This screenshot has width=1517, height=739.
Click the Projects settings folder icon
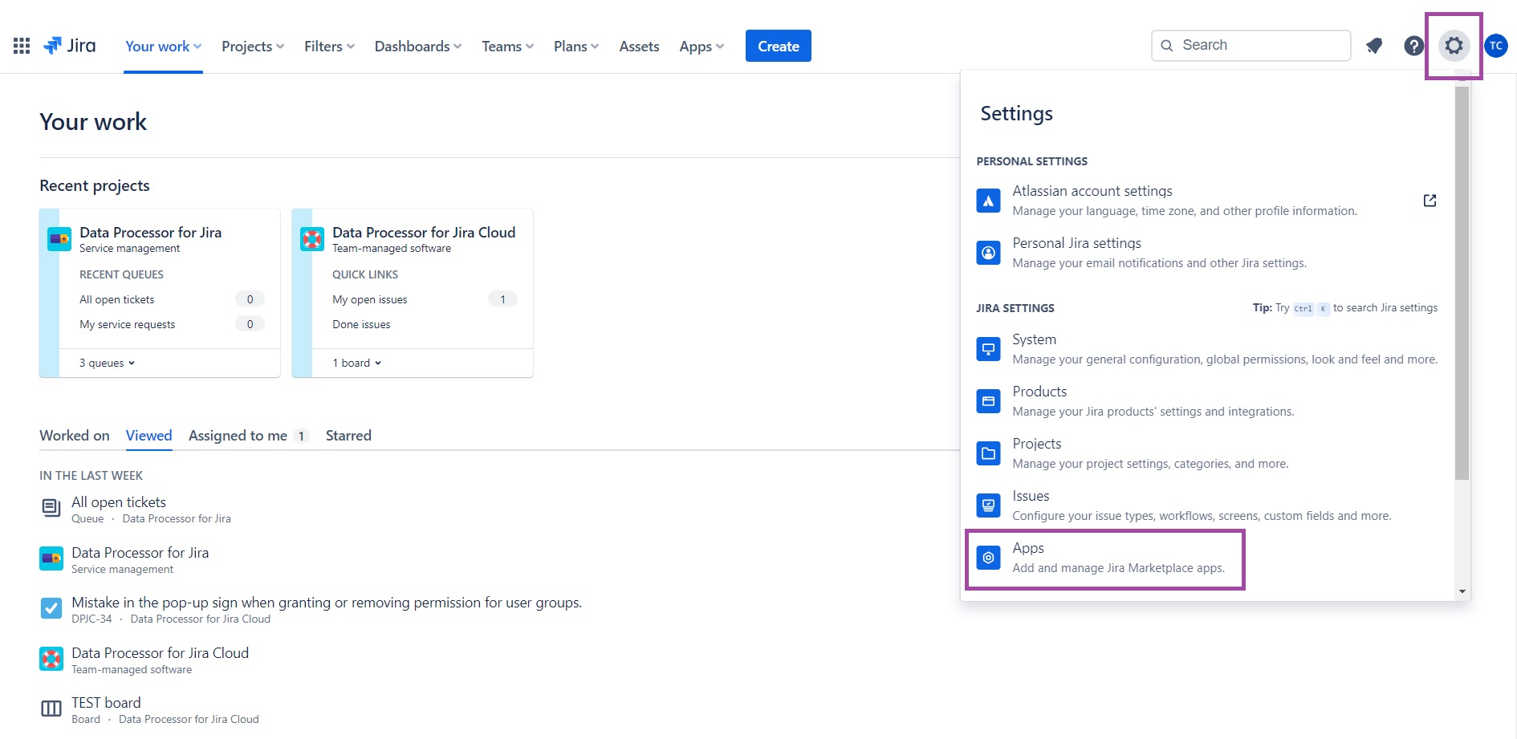(x=988, y=453)
